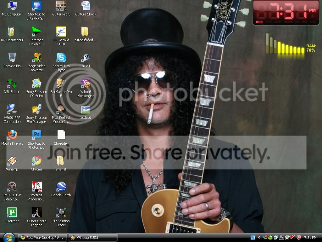The width and height of the screenshot is (322, 242).
Task: Click the gears tray icon
Action: point(281,238)
